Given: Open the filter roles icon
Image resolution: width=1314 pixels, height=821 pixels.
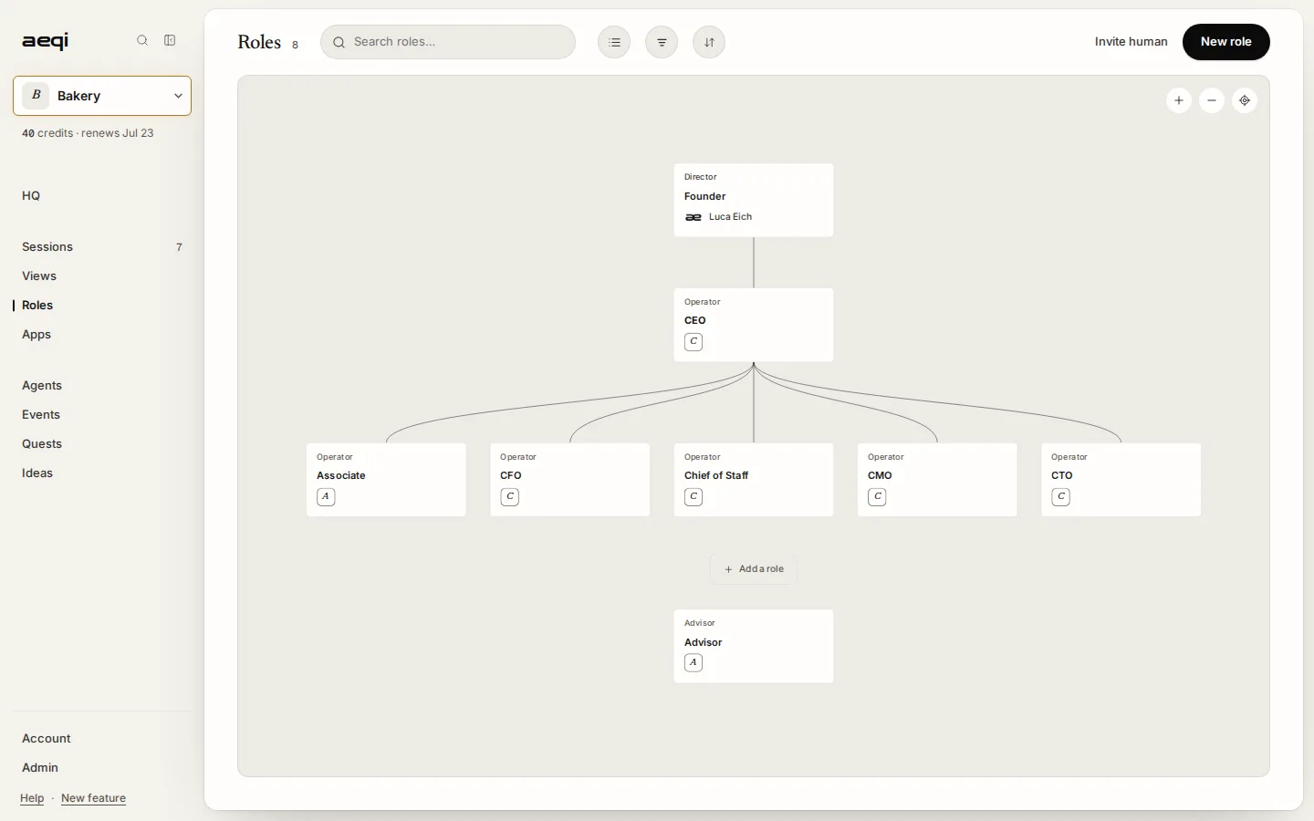Looking at the screenshot, I should coord(662,42).
